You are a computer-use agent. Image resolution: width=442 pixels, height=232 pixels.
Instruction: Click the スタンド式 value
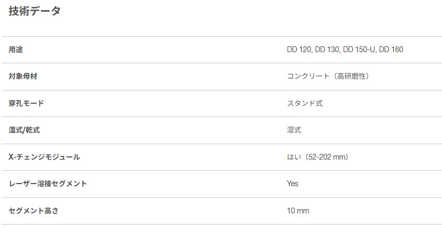305,103
